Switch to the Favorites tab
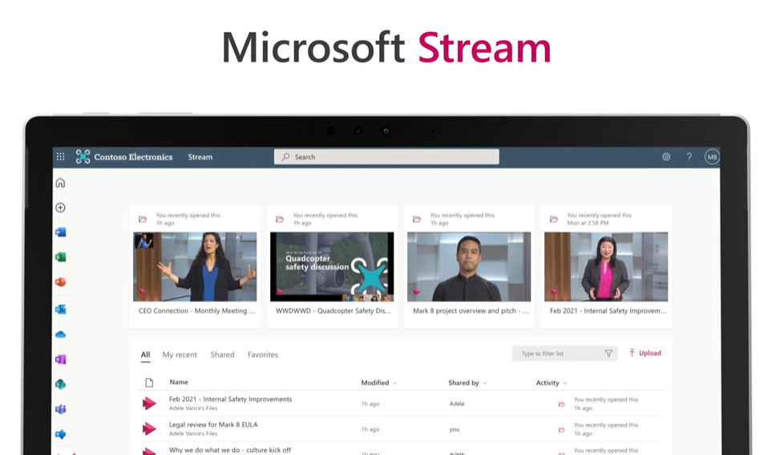The height and width of the screenshot is (455, 780). click(x=263, y=355)
